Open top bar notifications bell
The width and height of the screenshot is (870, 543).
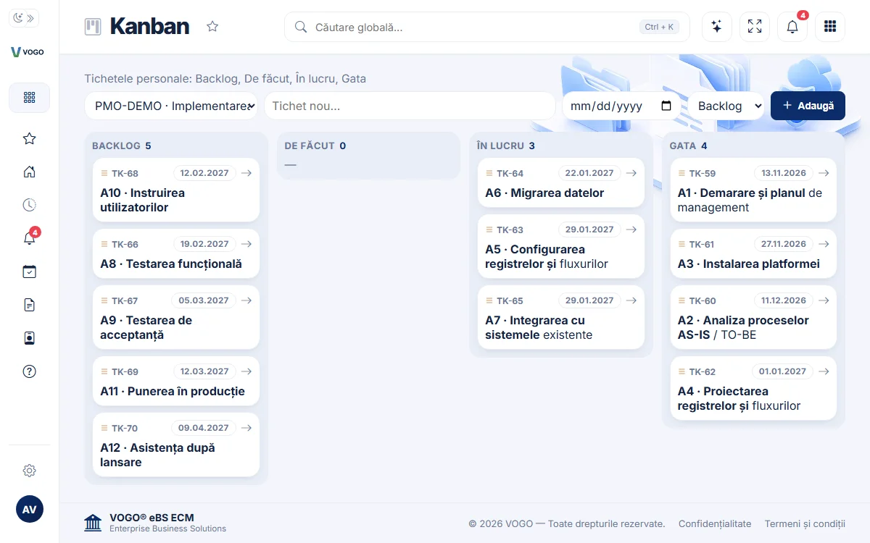pos(792,27)
